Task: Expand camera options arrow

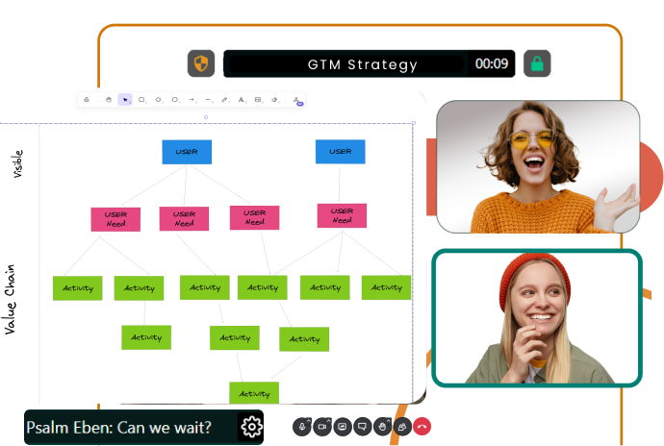Action: pos(328,420)
